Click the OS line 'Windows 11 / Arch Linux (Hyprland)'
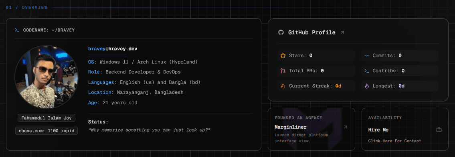The image size is (455, 157). click(143, 62)
